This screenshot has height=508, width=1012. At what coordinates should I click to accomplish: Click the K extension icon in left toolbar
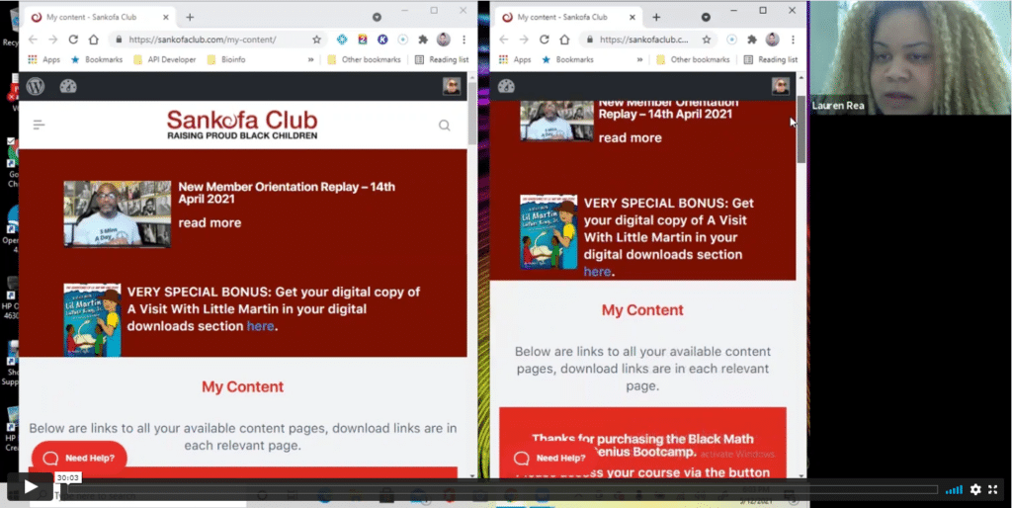tap(382, 40)
